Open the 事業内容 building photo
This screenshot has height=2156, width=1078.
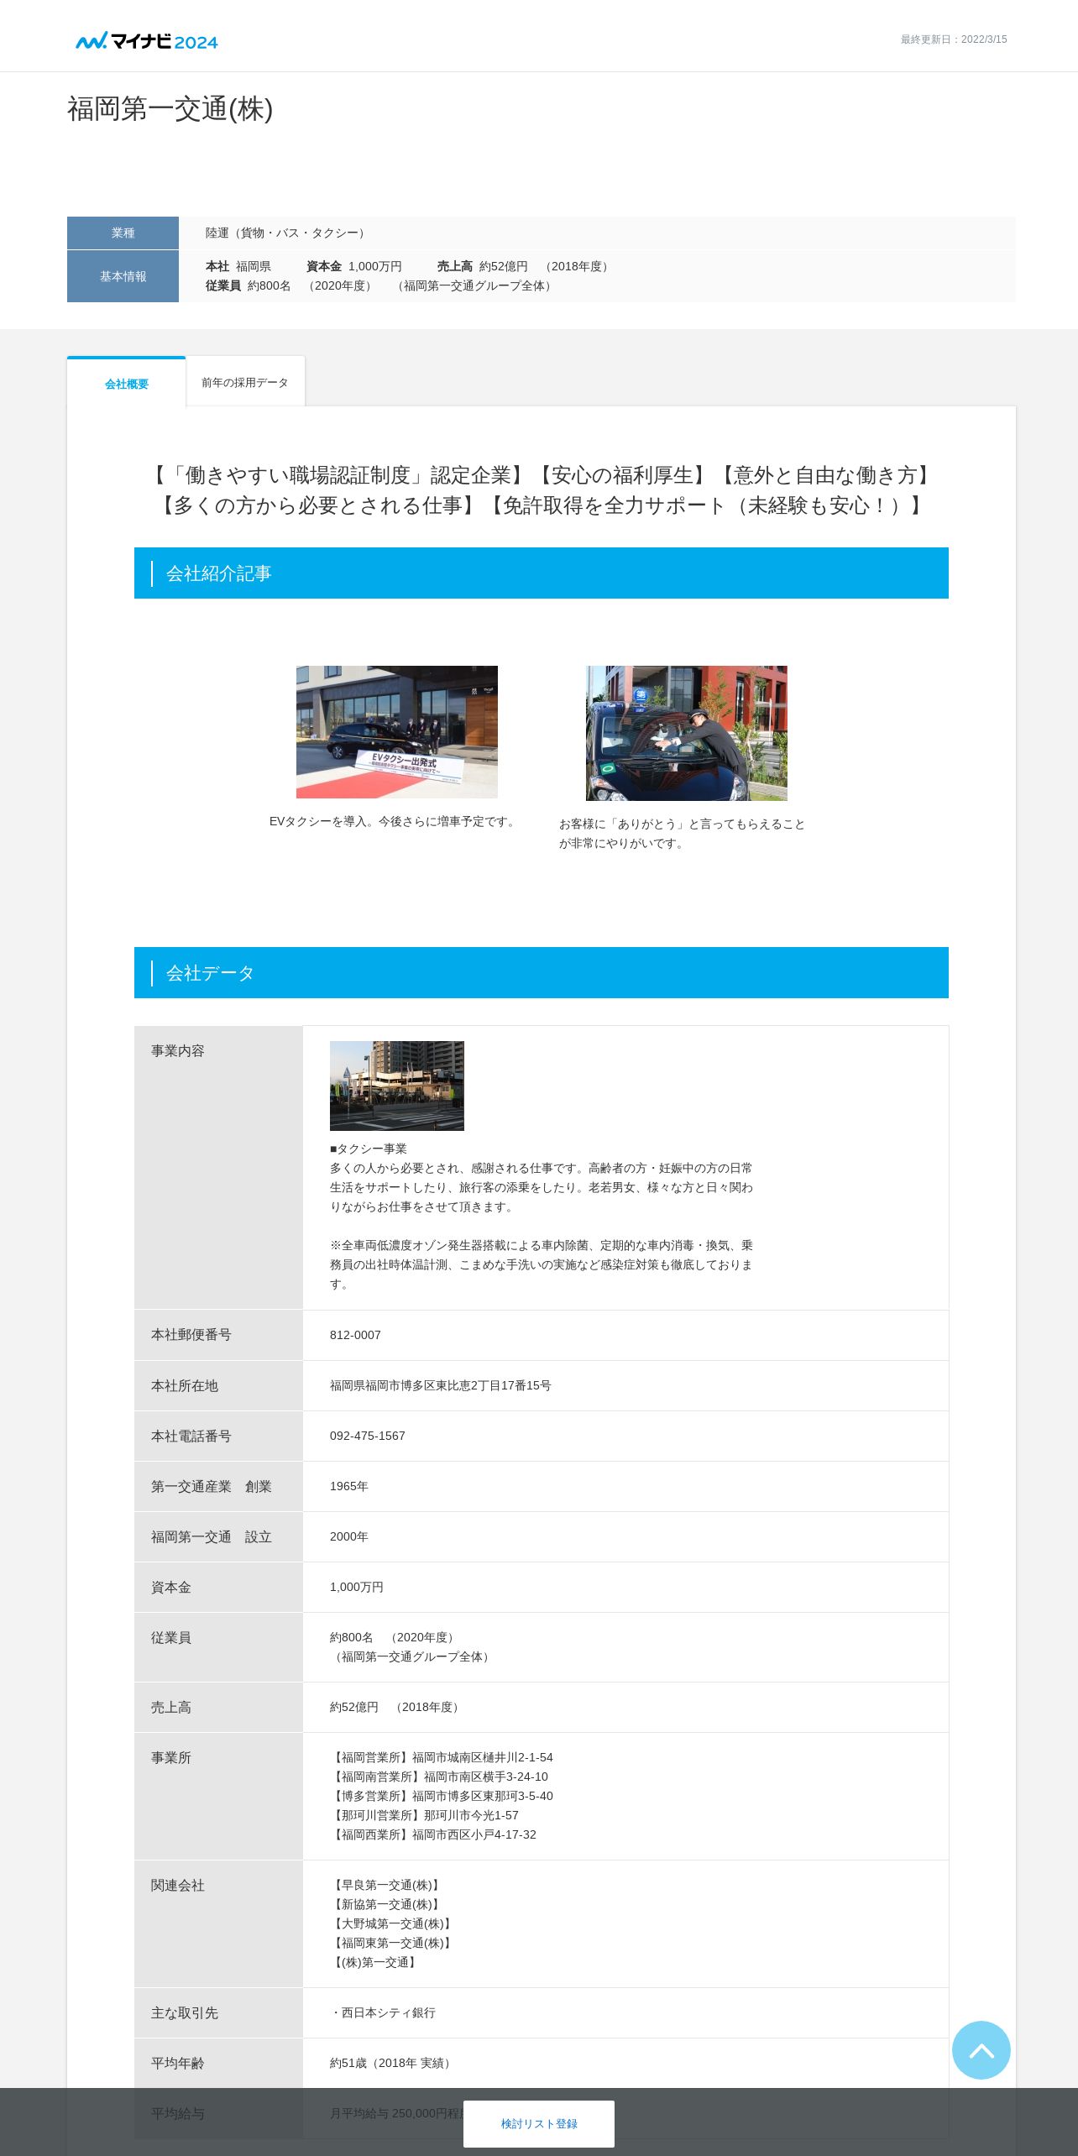pos(397,1086)
